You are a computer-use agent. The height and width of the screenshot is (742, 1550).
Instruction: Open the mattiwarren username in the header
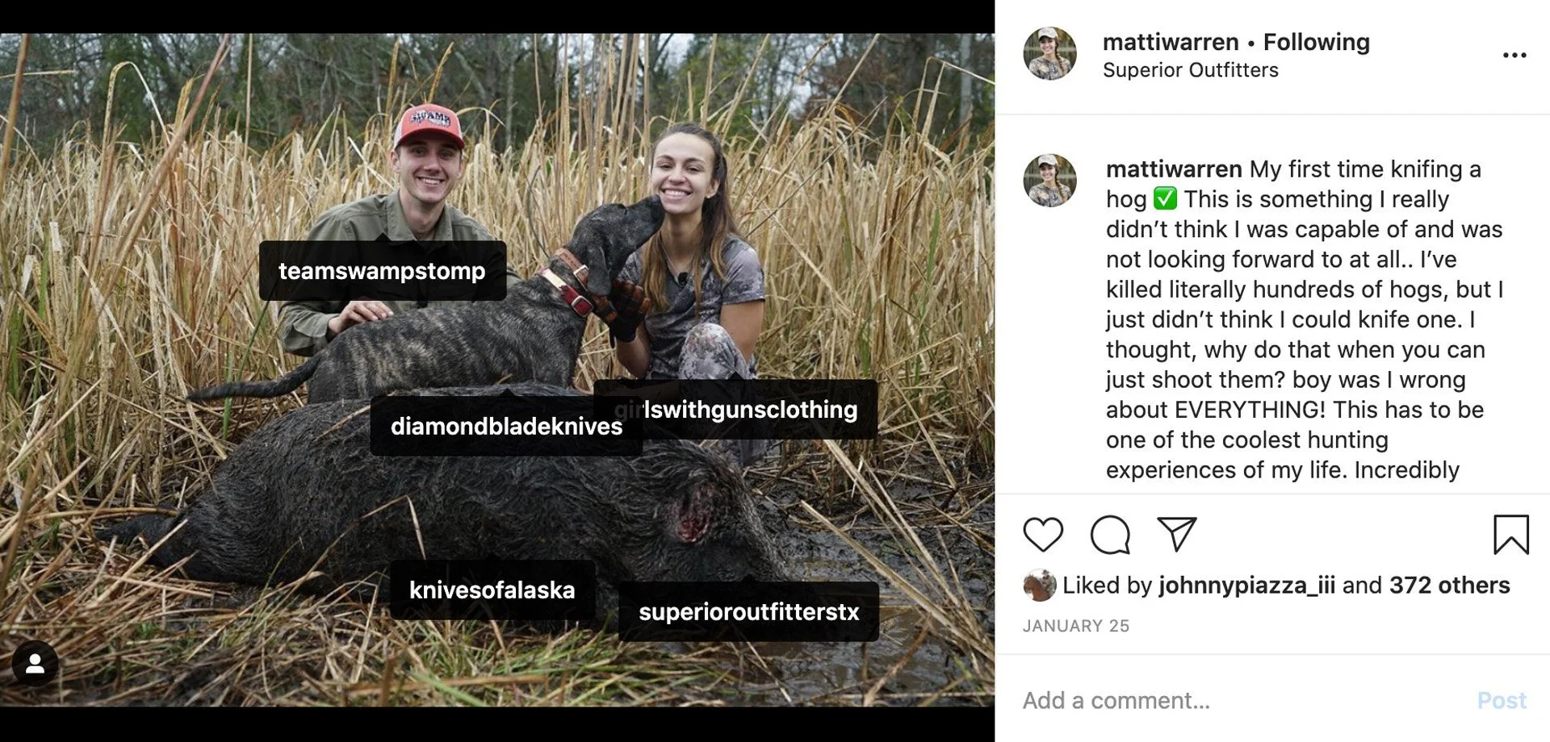pyautogui.click(x=1170, y=42)
